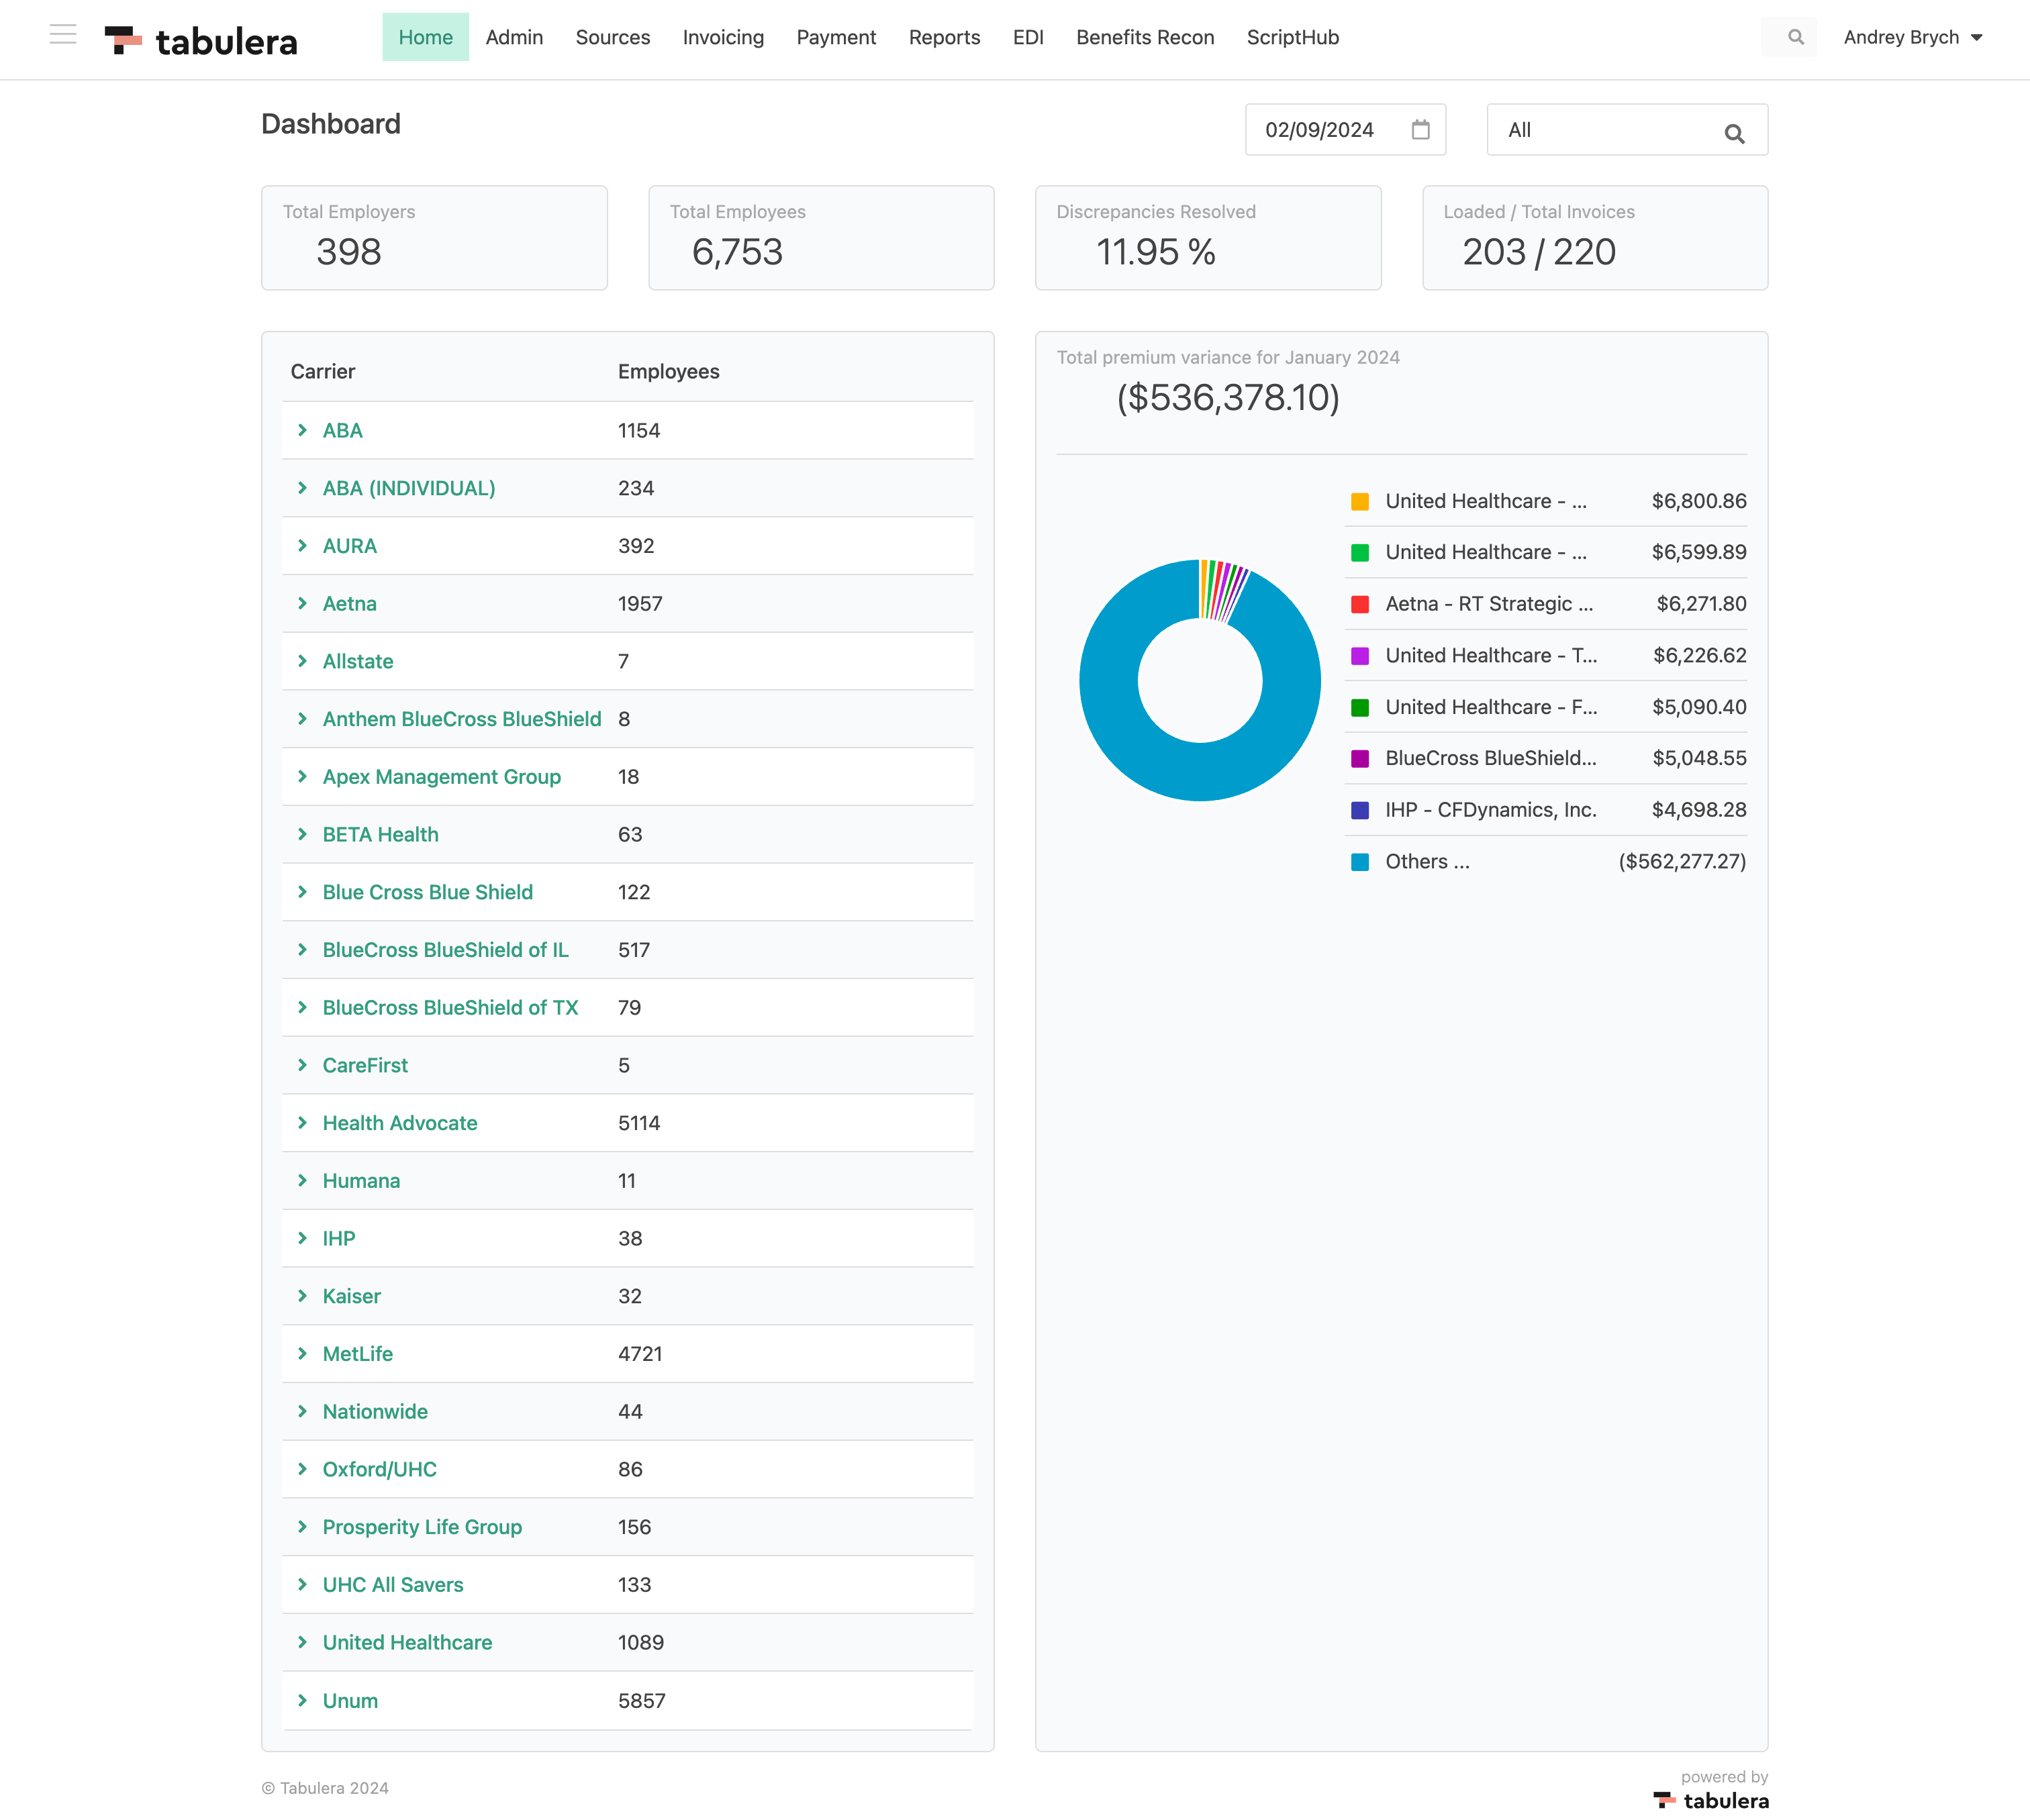
Task: Open the Benefits Recon menu
Action: [x=1145, y=37]
